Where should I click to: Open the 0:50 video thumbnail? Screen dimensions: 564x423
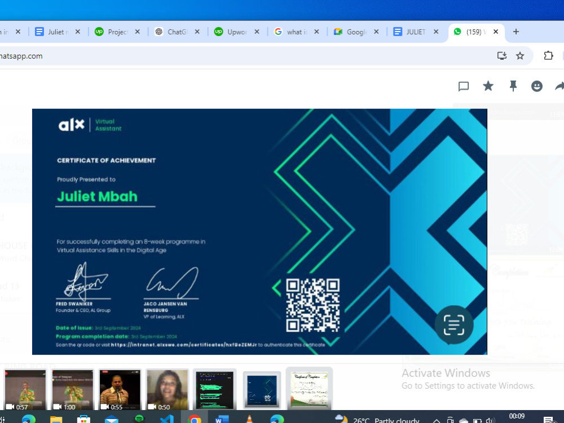[x=168, y=390]
